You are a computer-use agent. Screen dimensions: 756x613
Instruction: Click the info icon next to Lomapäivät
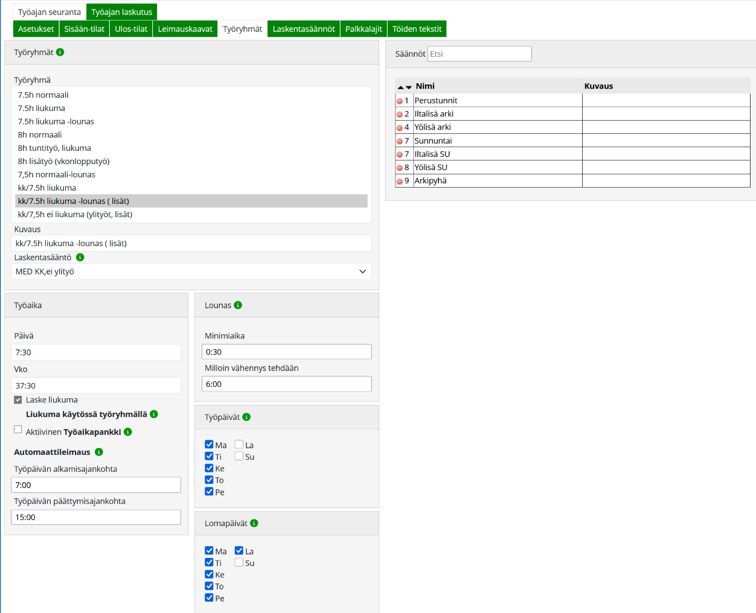tap(254, 524)
